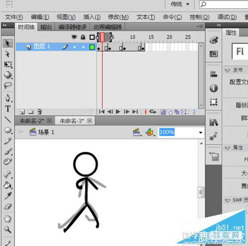
Task: Select the Free Transform tool
Action: (x=8, y=65)
